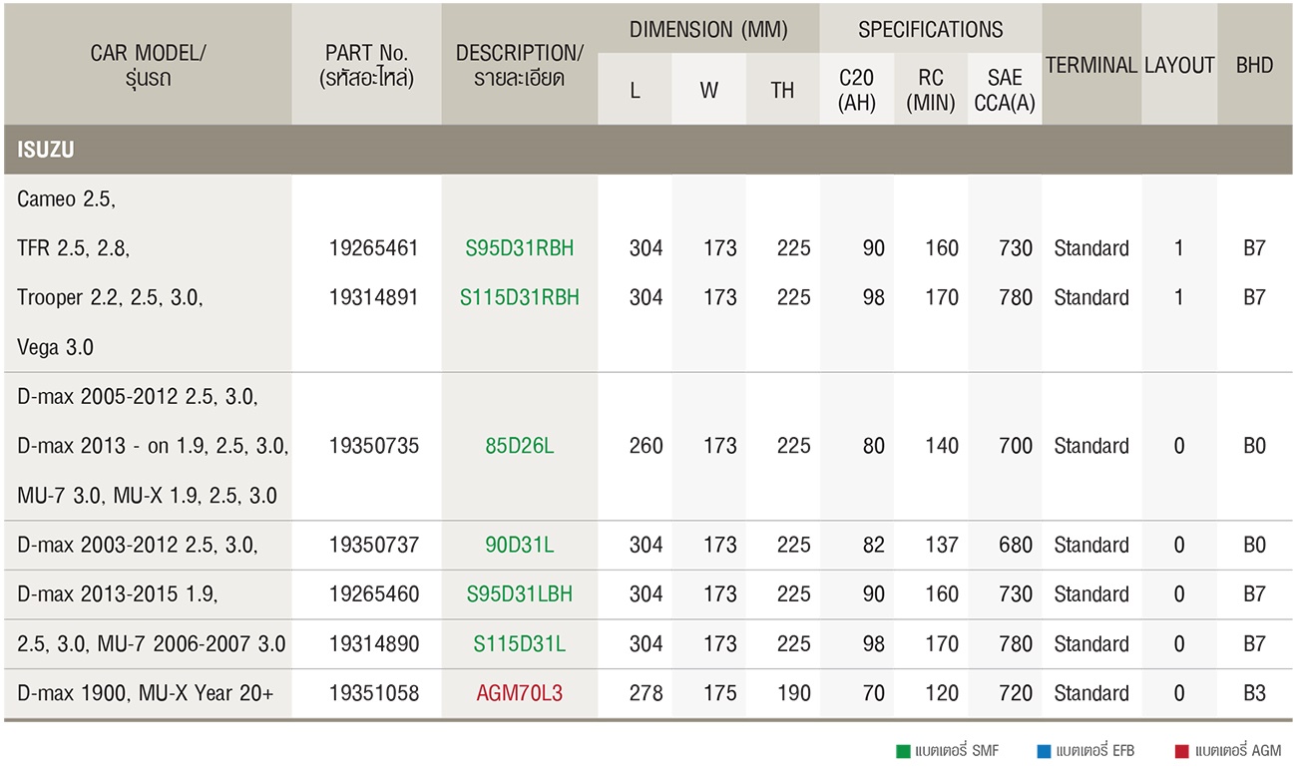The width and height of the screenshot is (1297, 778).
Task: Click MU-7 3.0, MU-X 1.9 model line
Action: point(148,496)
